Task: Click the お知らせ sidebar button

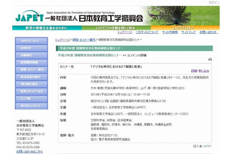Action: tap(32, 48)
